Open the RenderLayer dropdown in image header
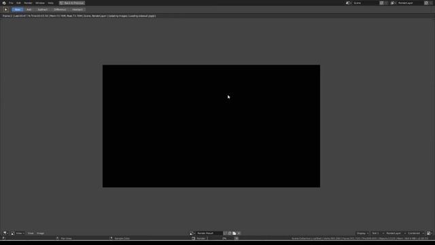Screen dimensions: 435x245 pos(396,233)
